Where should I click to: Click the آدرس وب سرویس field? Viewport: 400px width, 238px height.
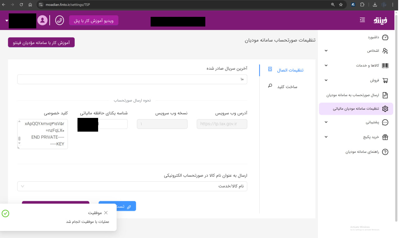coord(222,124)
